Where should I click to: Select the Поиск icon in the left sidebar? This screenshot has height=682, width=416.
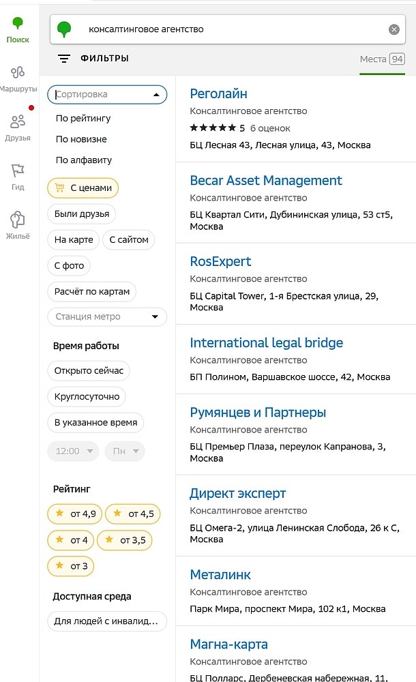click(18, 27)
